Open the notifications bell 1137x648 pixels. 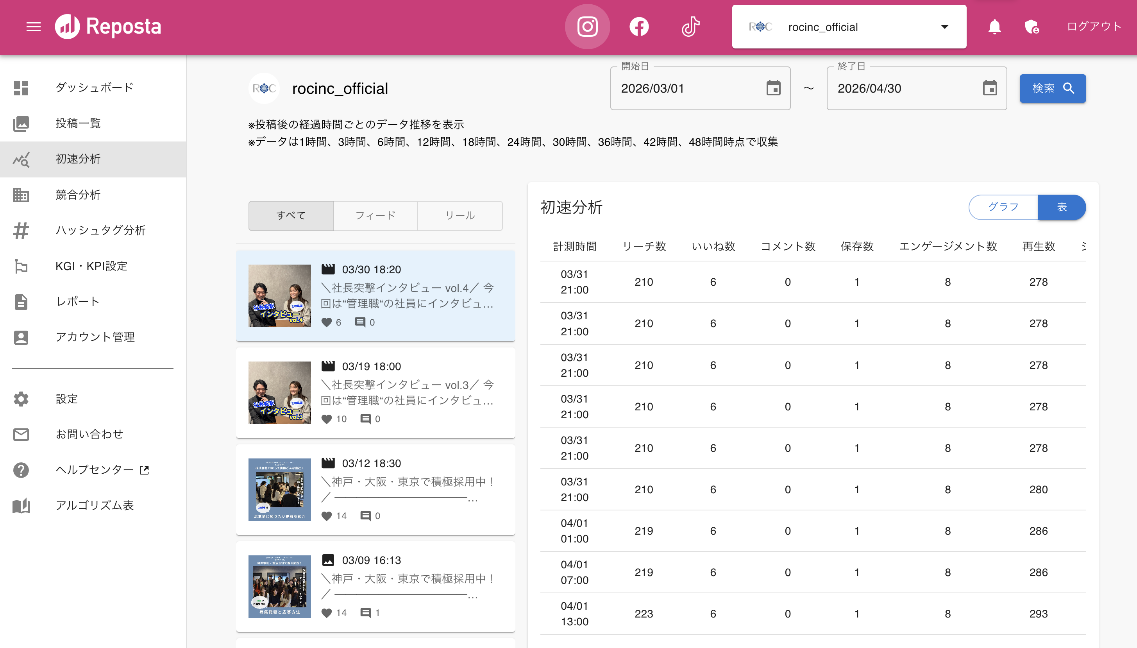coord(995,27)
